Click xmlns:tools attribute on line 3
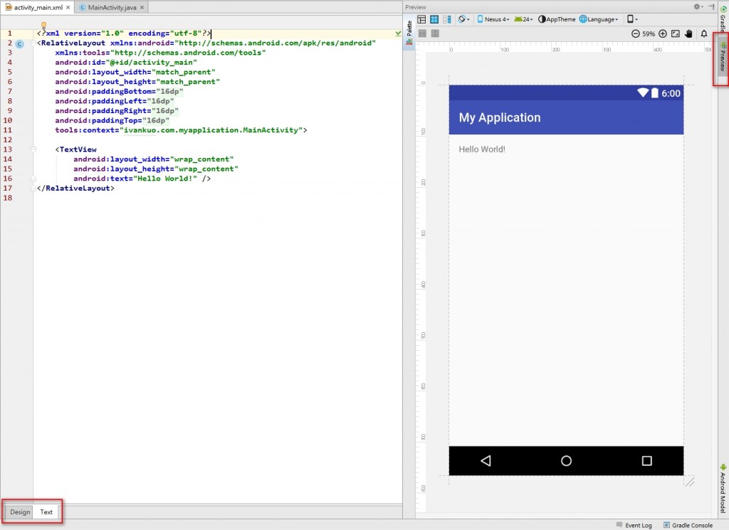The image size is (729, 530). [x=160, y=53]
